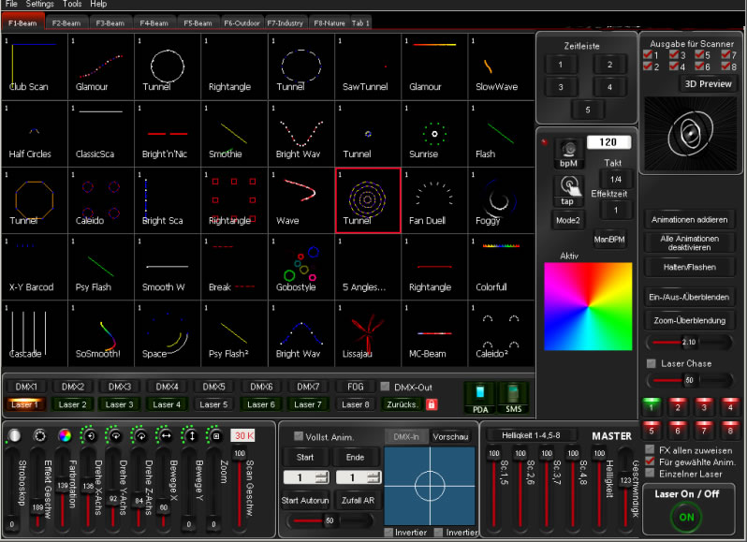This screenshot has width=747, height=542.
Task: Click the green scanner 1 lamp button
Action: (652, 405)
